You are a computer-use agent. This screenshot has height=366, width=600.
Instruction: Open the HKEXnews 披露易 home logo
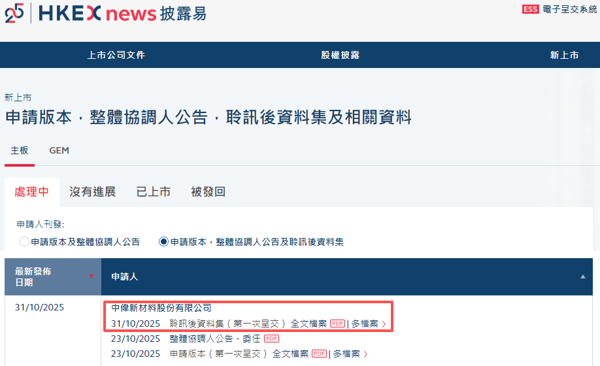(122, 13)
